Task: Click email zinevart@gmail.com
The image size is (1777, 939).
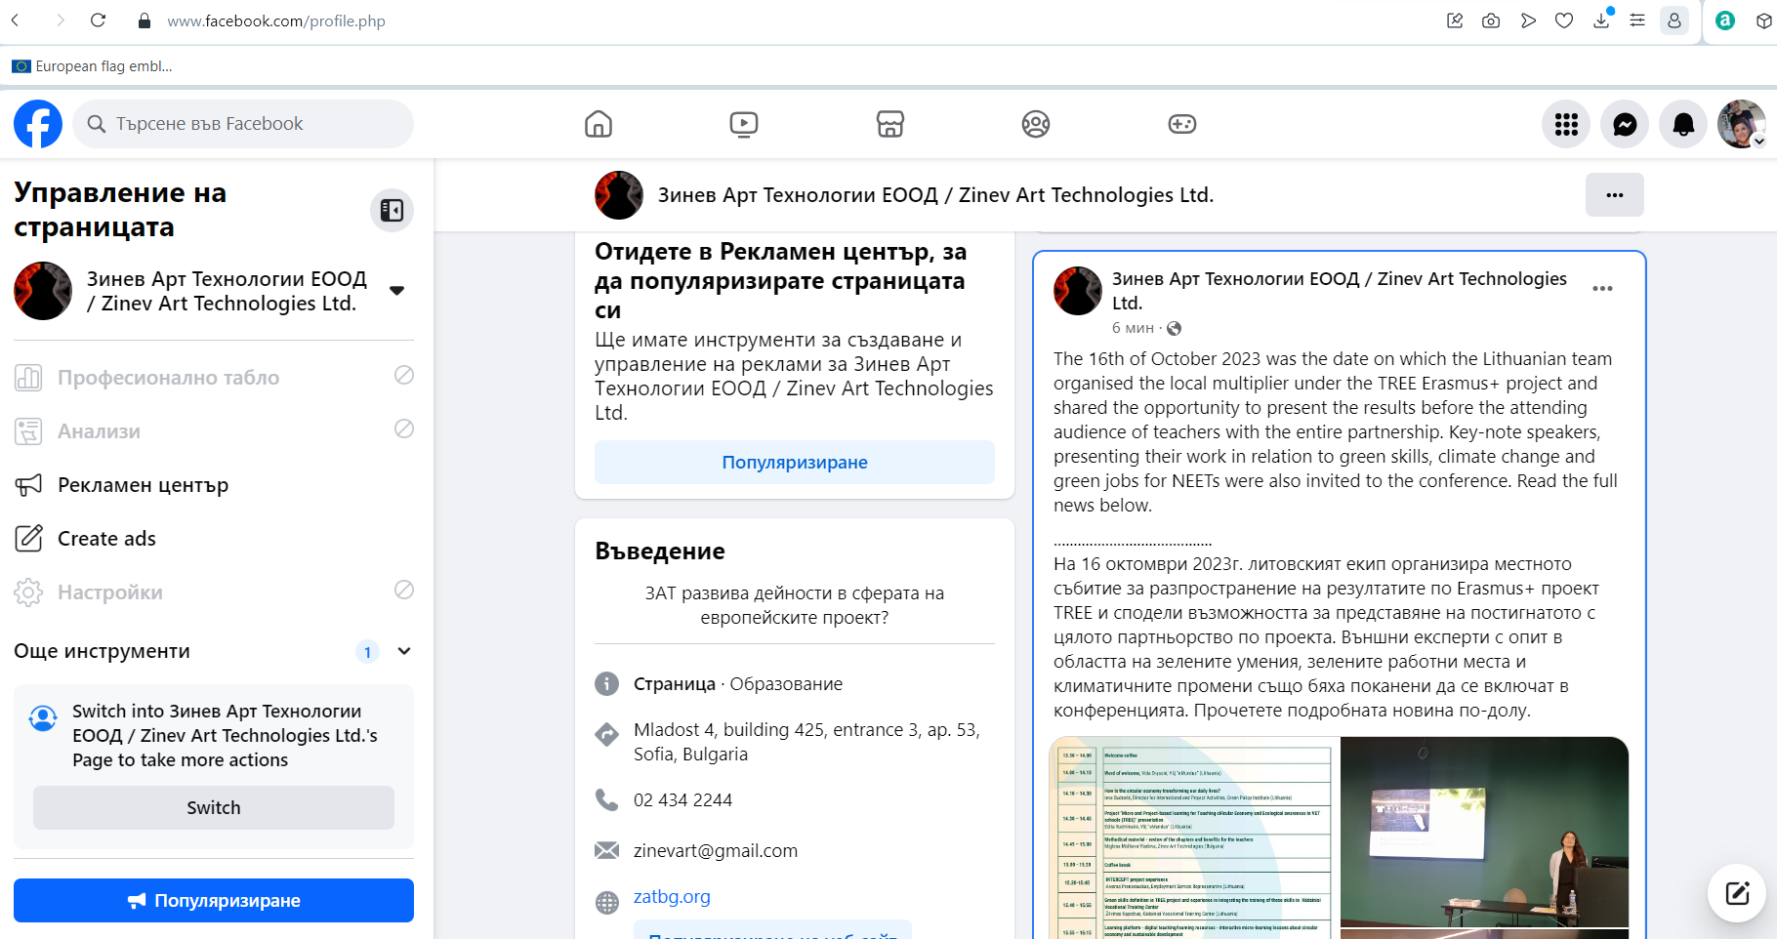Action: (x=716, y=851)
